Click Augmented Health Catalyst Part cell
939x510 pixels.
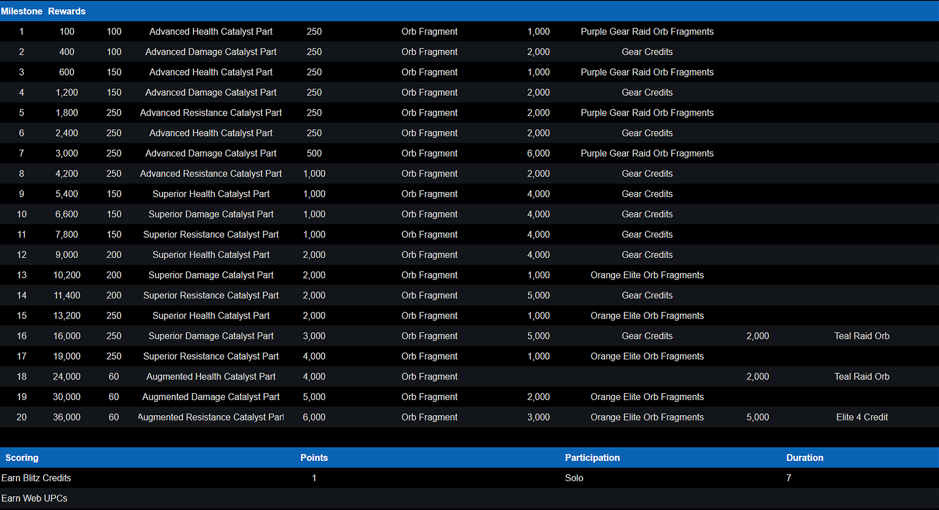(211, 377)
